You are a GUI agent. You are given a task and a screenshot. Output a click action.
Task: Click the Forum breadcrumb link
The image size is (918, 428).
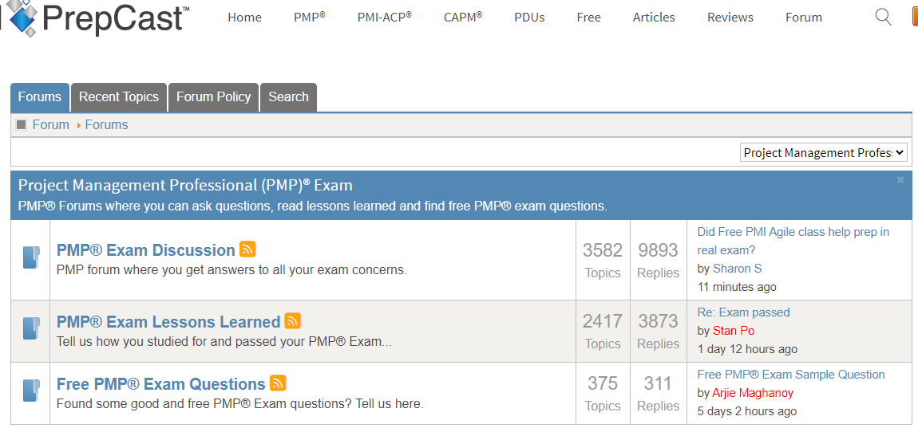(x=51, y=124)
